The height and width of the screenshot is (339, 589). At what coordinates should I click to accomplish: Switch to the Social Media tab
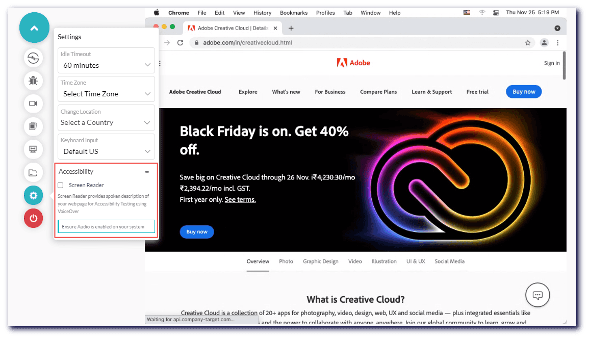click(450, 262)
